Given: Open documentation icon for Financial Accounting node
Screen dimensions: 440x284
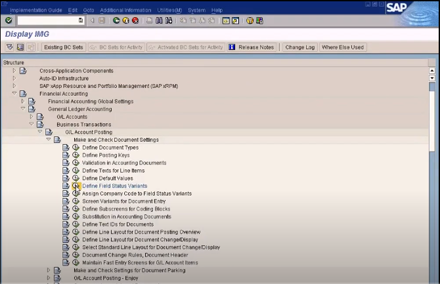Looking at the screenshot, I should click(23, 94).
